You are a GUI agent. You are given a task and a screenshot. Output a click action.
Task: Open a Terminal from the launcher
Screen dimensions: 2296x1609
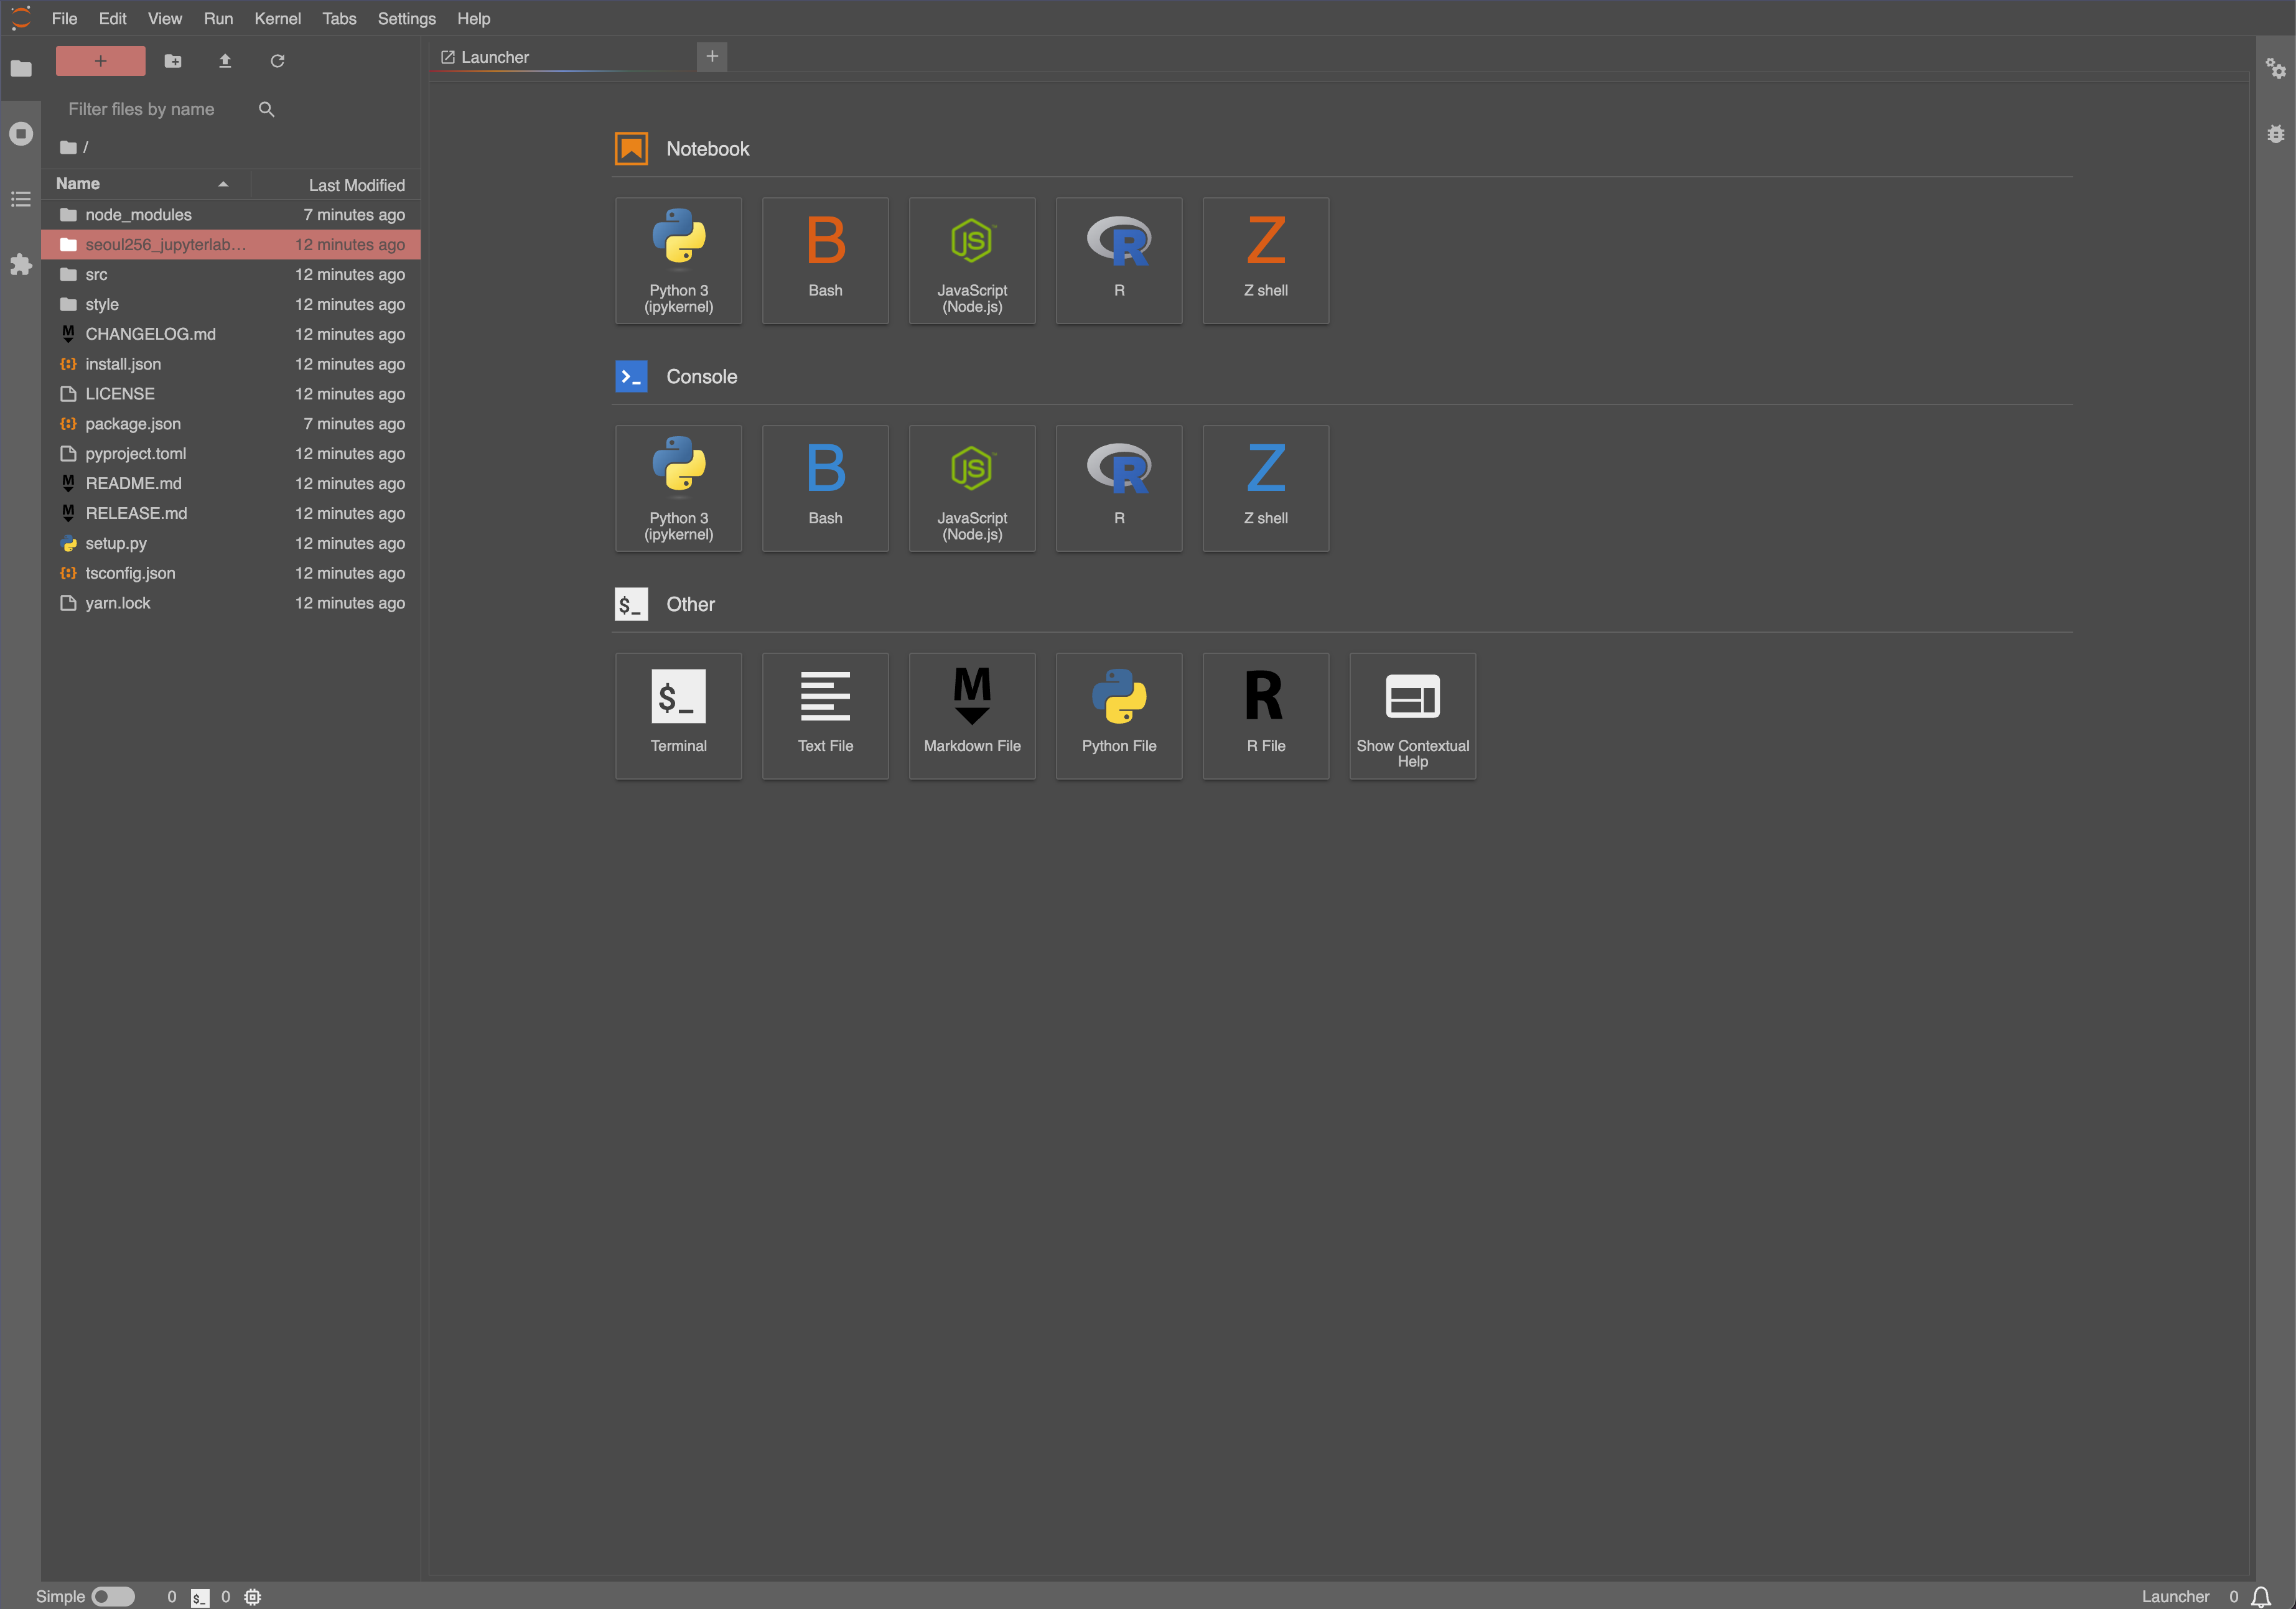[x=678, y=715]
